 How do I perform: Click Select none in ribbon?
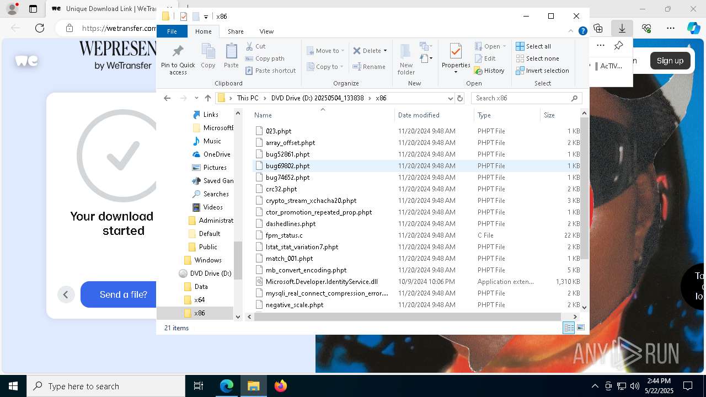[537, 58]
